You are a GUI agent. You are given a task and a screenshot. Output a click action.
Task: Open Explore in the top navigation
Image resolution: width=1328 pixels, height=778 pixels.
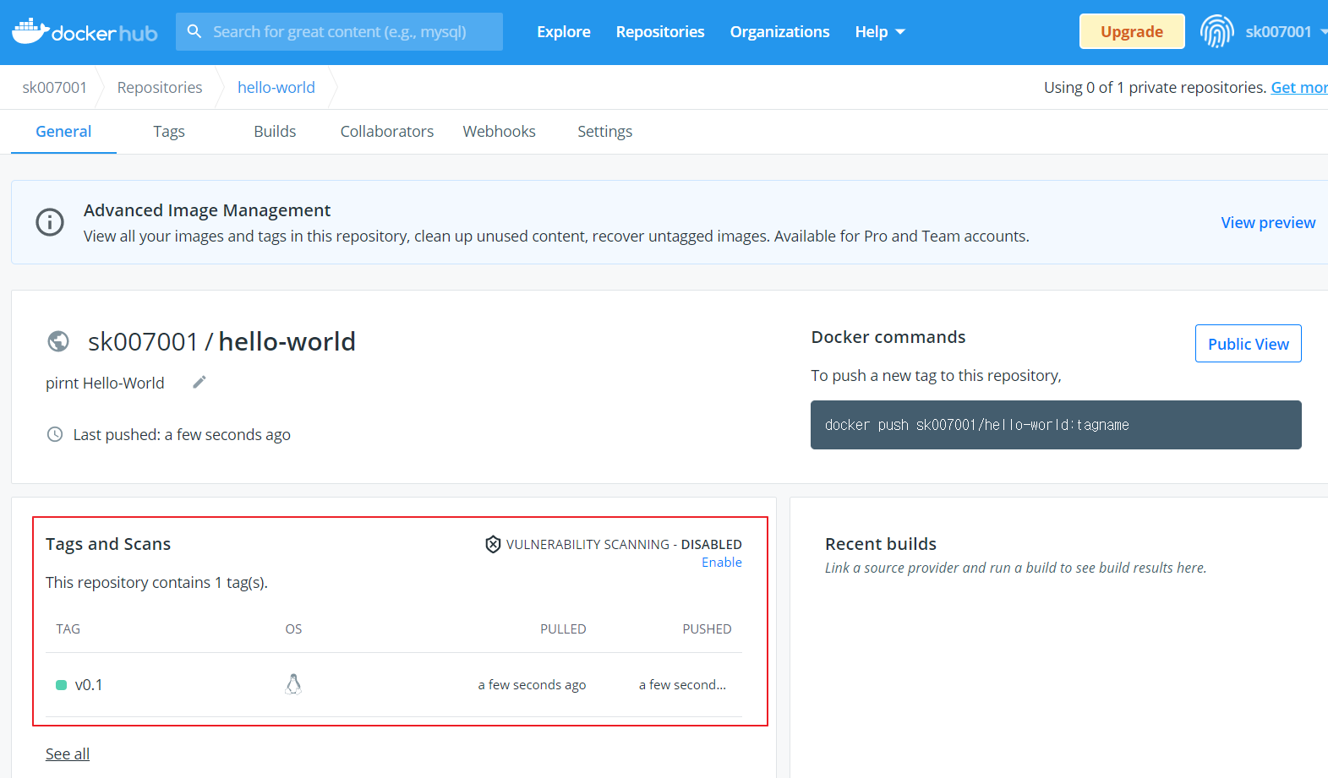(564, 31)
